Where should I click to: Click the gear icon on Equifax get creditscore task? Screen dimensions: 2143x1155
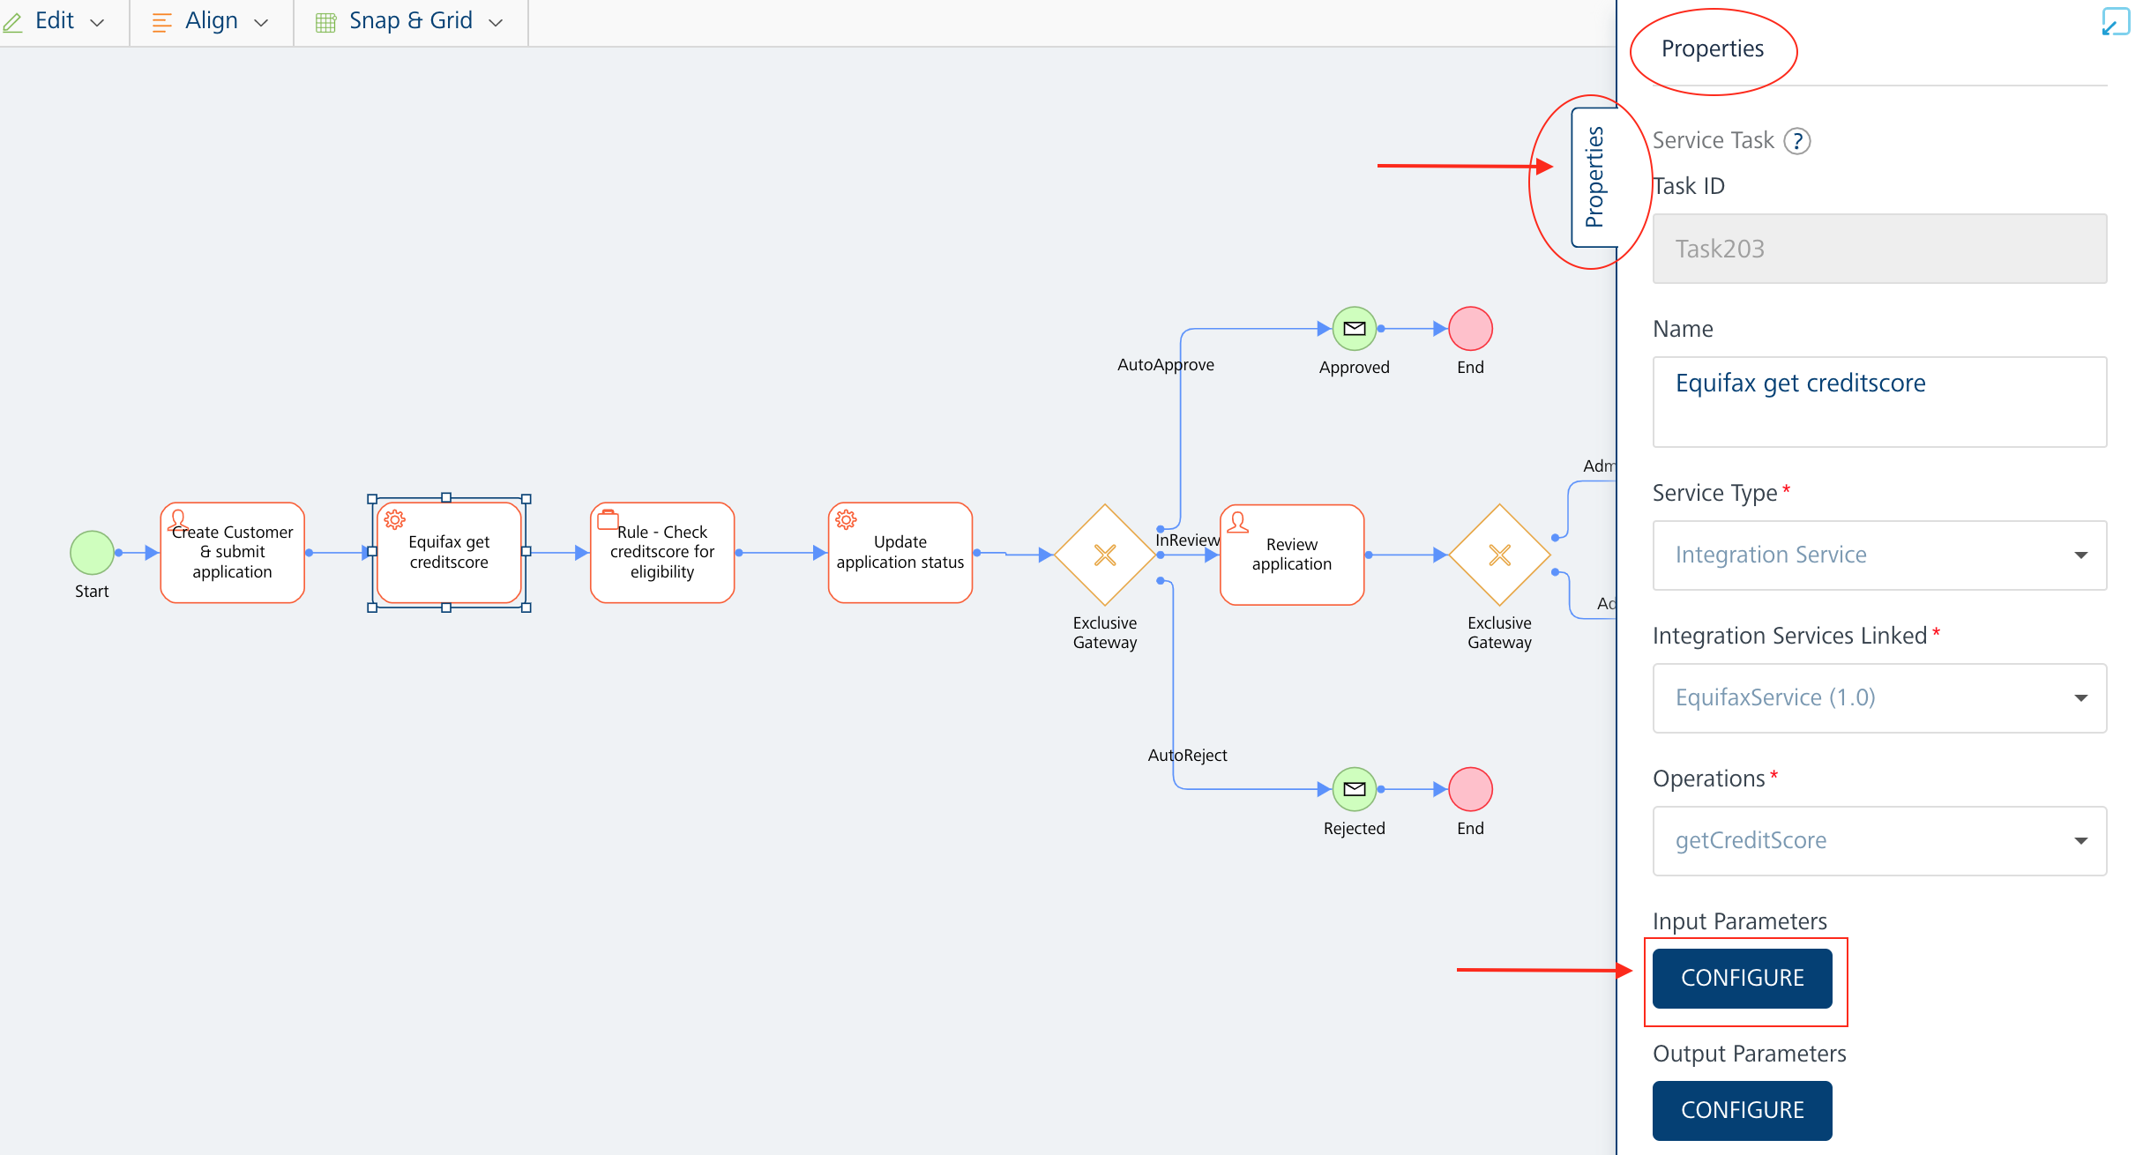coord(394,520)
